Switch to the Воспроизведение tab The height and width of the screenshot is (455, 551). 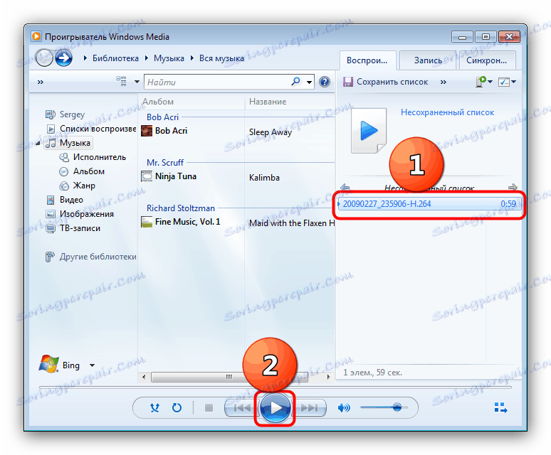click(x=367, y=60)
